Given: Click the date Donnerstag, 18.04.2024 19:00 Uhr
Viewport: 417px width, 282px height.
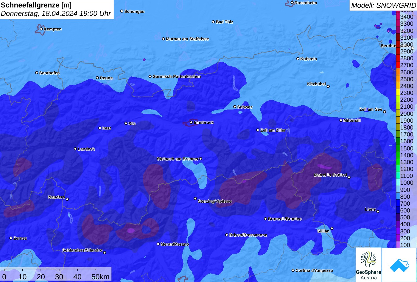Looking at the screenshot, I should coord(56,13).
